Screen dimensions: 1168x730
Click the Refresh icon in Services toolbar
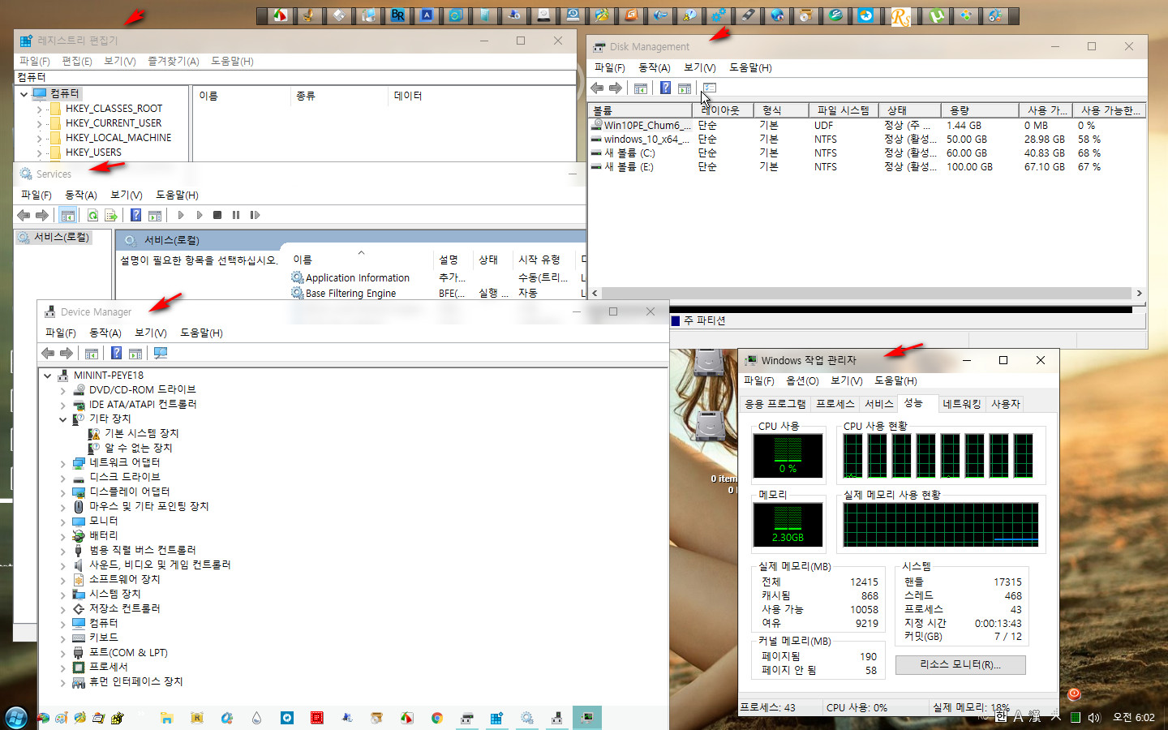point(92,215)
